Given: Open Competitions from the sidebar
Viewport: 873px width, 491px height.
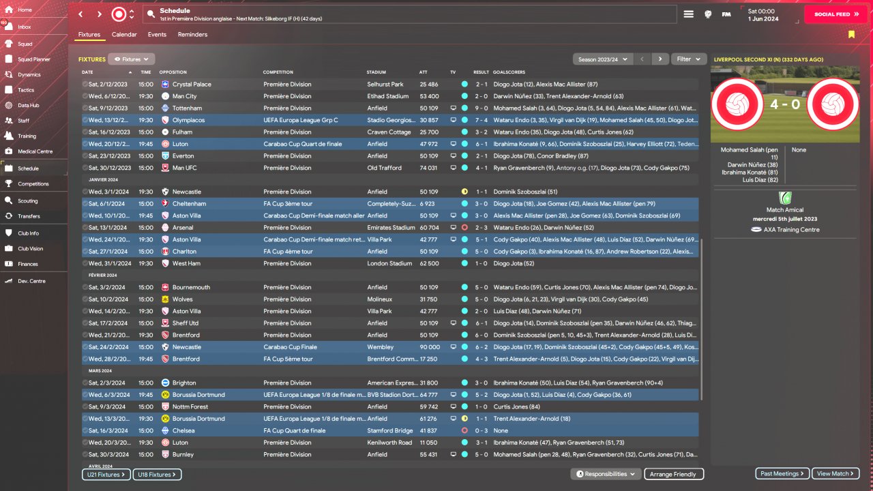Looking at the screenshot, I should click(33, 183).
